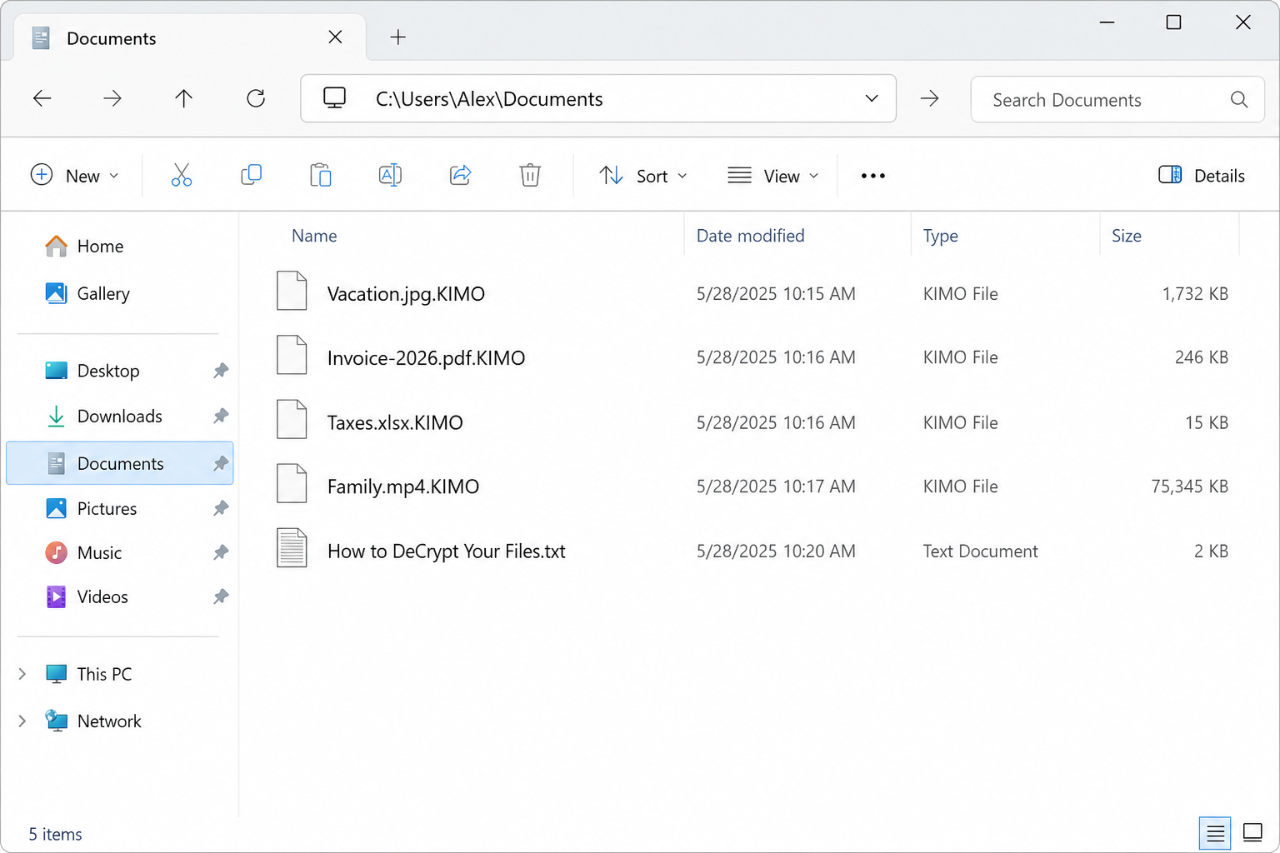Sort by the Type column header
Screen dimensions: 1280x853
pos(941,236)
